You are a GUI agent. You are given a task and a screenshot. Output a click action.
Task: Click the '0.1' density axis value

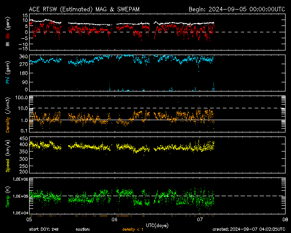tap(24, 131)
